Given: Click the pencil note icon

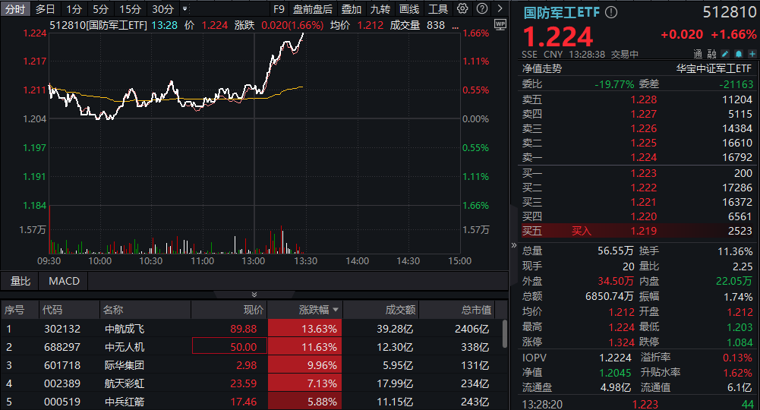Looking at the screenshot, I should click(724, 54).
